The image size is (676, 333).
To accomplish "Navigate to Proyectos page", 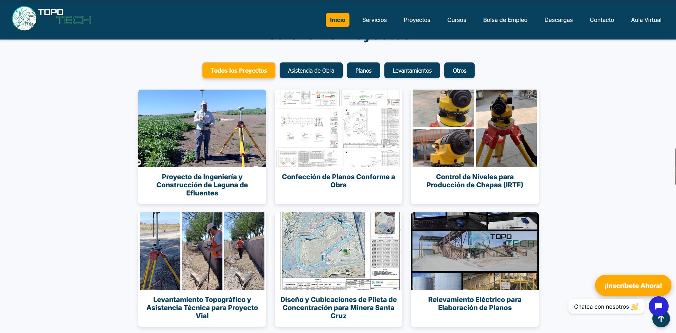I will click(417, 20).
